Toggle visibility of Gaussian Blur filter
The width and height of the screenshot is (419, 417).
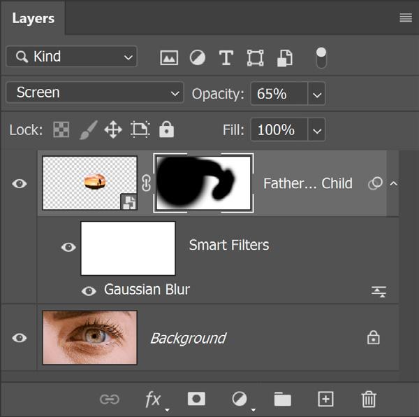(x=89, y=291)
